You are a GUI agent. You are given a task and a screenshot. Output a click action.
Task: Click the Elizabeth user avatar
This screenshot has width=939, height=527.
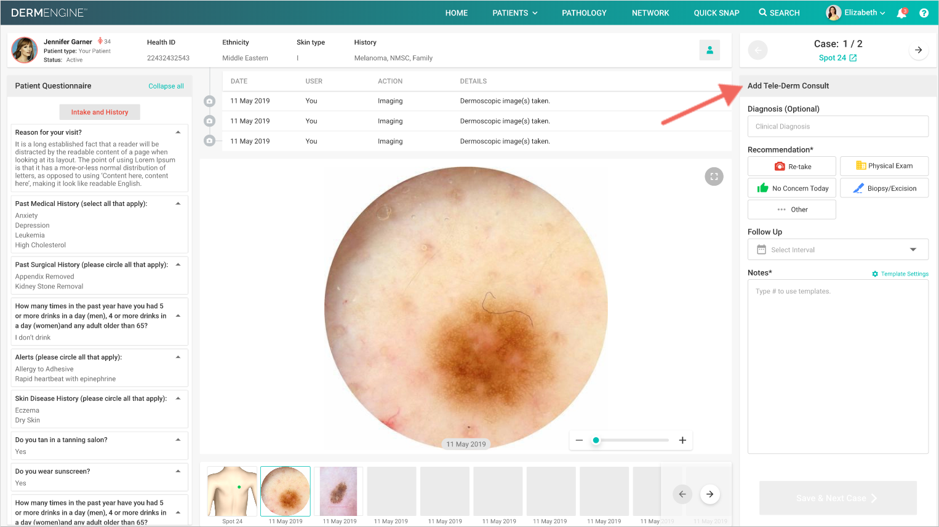[x=833, y=13]
